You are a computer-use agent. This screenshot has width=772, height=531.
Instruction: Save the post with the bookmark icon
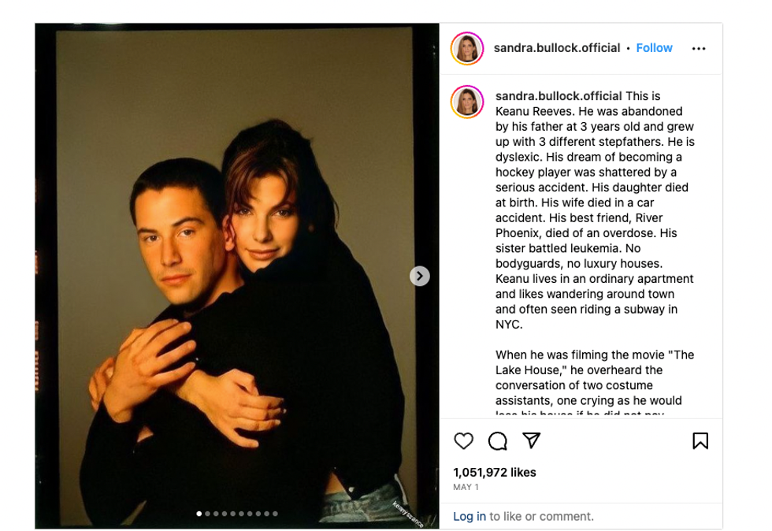[x=700, y=441]
